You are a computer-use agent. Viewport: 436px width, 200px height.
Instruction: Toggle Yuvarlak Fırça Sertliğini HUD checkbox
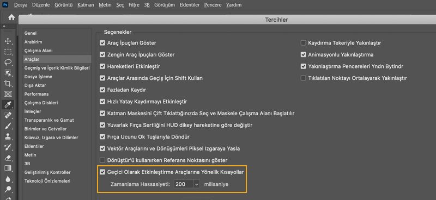click(102, 125)
